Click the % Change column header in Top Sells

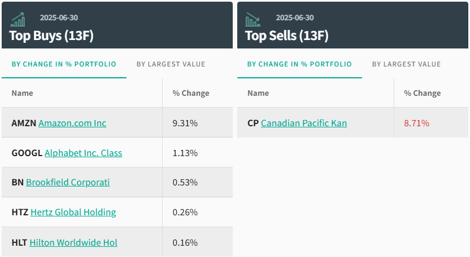(x=423, y=93)
